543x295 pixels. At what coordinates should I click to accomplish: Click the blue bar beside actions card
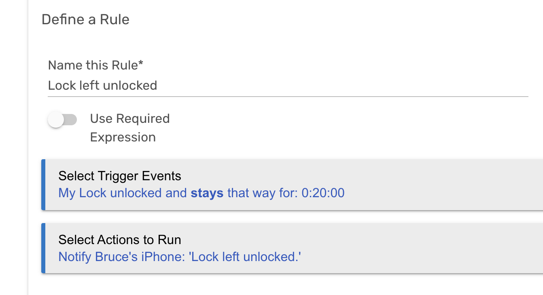click(x=43, y=248)
